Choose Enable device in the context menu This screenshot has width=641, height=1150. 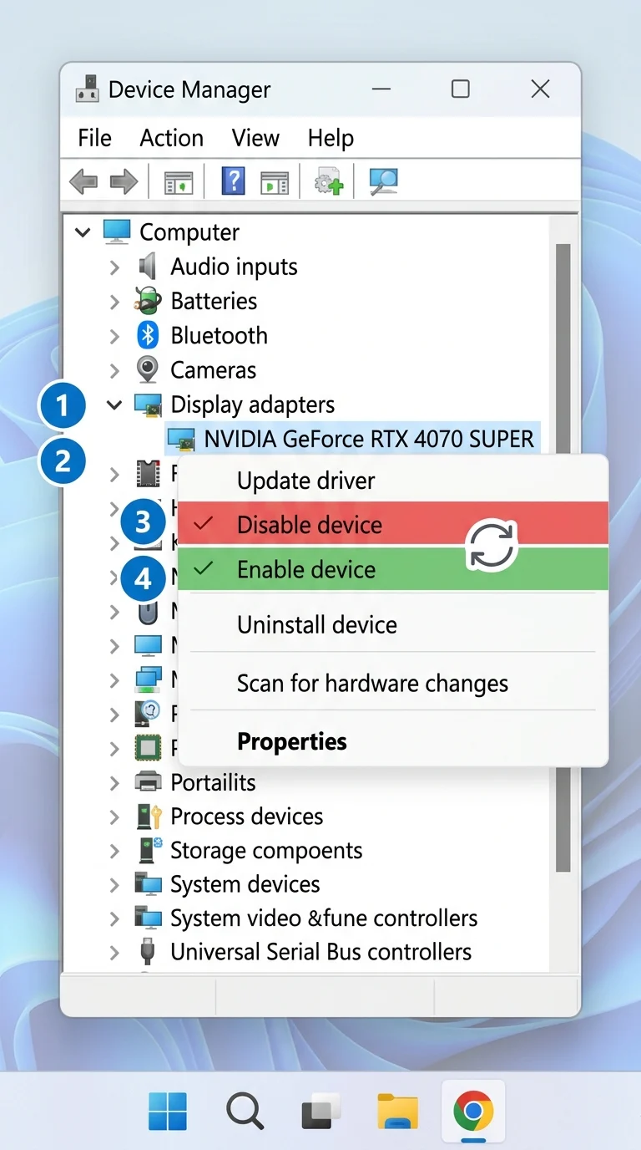click(x=393, y=569)
